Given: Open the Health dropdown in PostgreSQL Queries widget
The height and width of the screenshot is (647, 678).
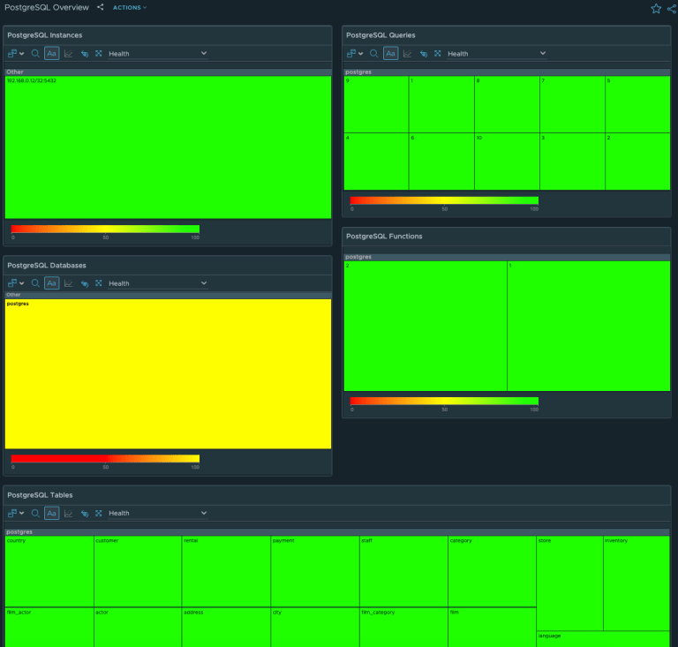Looking at the screenshot, I should click(496, 54).
